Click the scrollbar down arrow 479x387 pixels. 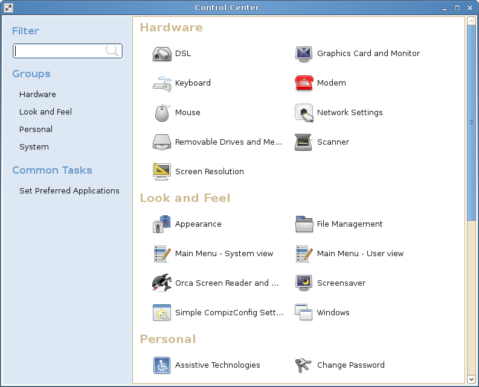[472, 379]
